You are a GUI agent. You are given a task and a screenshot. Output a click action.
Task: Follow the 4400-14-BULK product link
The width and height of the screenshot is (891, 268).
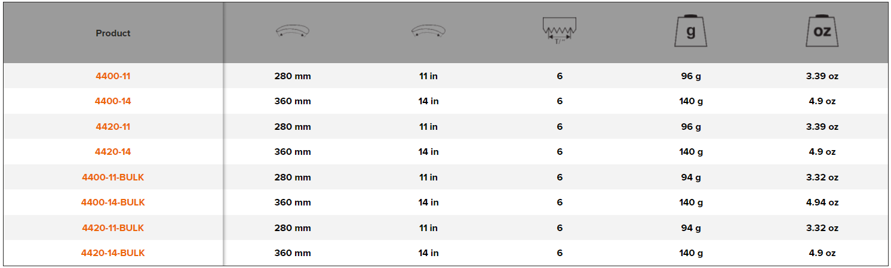113,202
